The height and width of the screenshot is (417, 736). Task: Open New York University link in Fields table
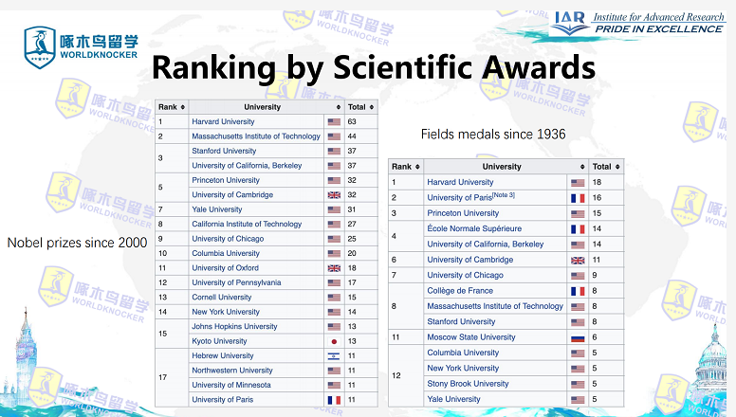click(463, 368)
